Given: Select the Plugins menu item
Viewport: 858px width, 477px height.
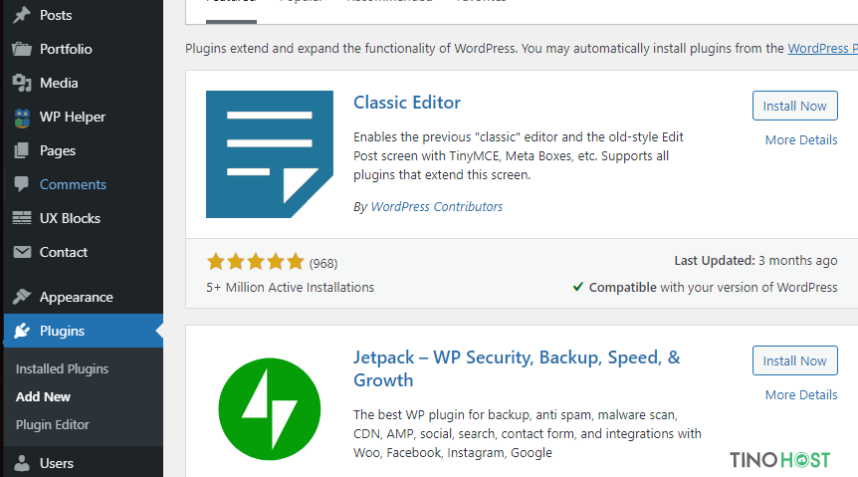Looking at the screenshot, I should coord(84,331).
